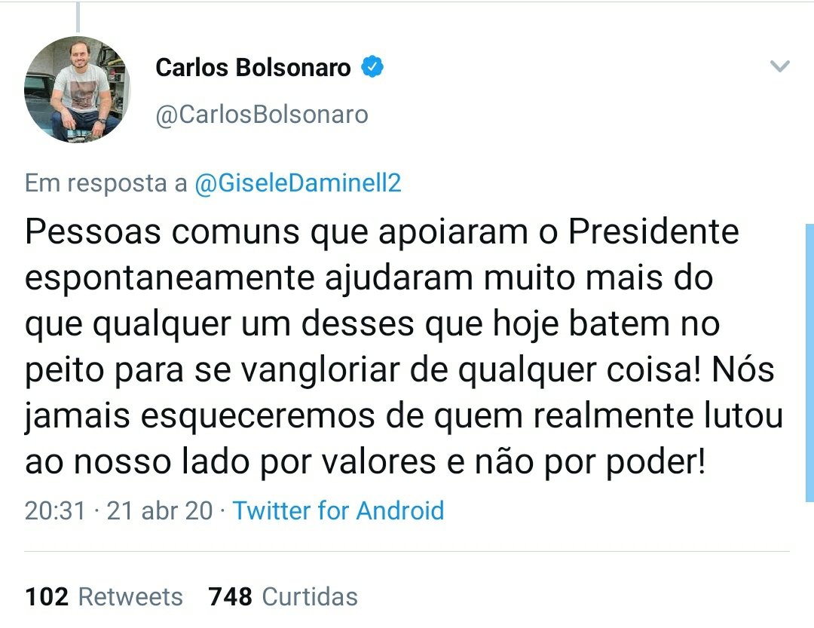Open Carlos Bolsonaro's profile picture
814x628 pixels.
coord(77,90)
